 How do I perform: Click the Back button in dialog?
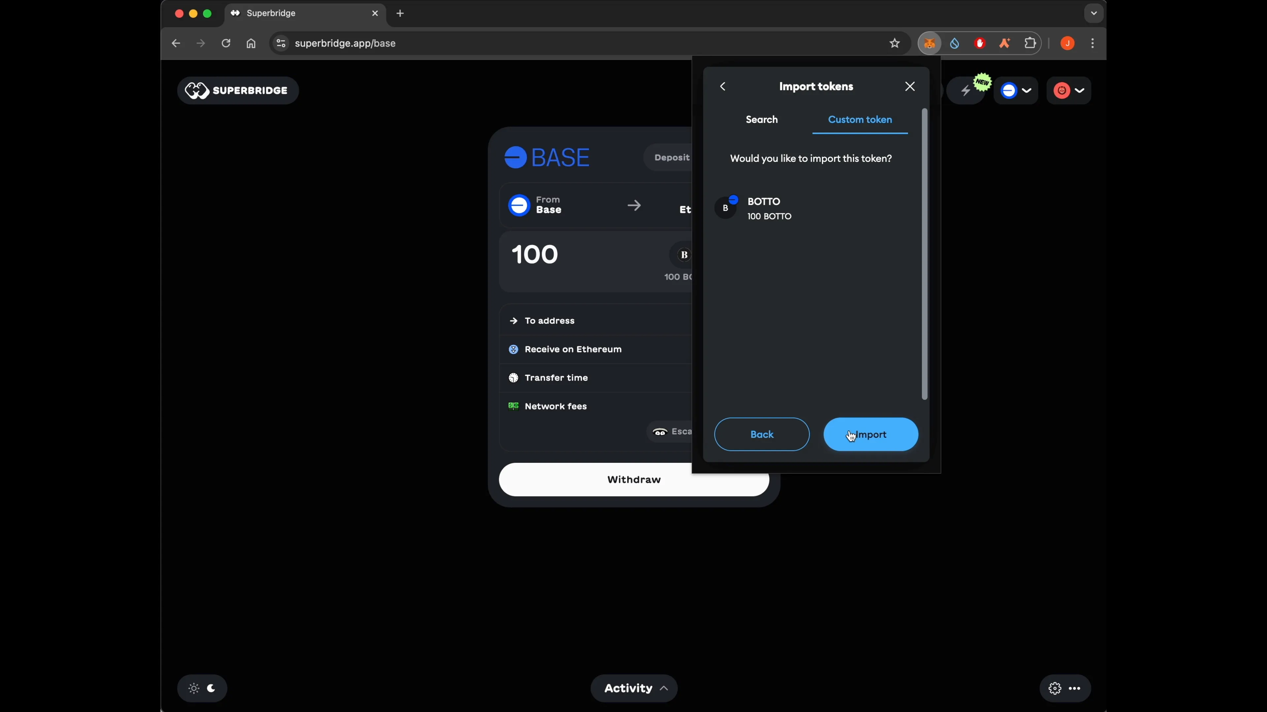tap(762, 434)
